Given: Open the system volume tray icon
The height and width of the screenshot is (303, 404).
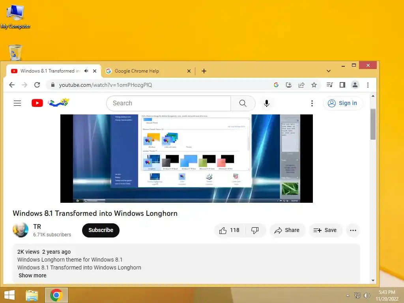Looking at the screenshot, I should point(367,295).
